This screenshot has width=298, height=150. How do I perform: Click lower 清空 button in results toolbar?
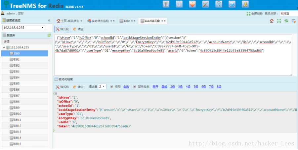pyautogui.click(x=78, y=87)
